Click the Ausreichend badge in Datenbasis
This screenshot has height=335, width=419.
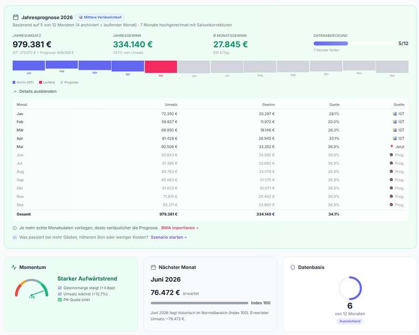pyautogui.click(x=350, y=321)
